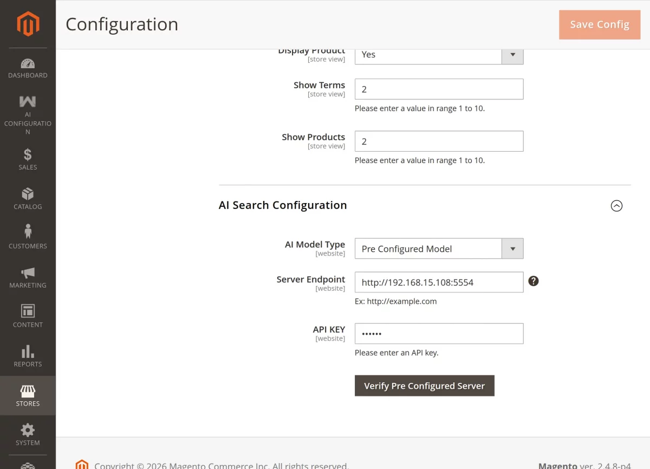Click Verify Pre Configured Server button
Viewport: 650px width, 469px height.
[424, 386]
